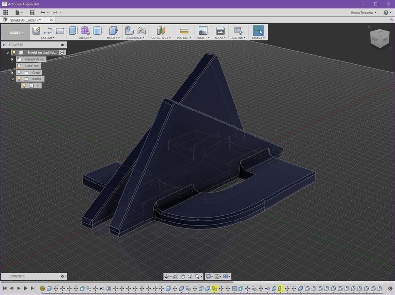The height and width of the screenshot is (295, 395).
Task: Activate the Measure tool
Action: (184, 31)
